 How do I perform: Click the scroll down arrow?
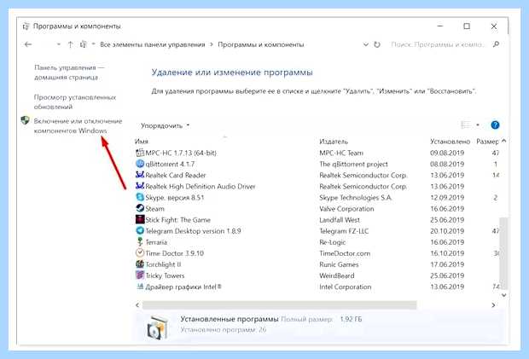click(503, 295)
